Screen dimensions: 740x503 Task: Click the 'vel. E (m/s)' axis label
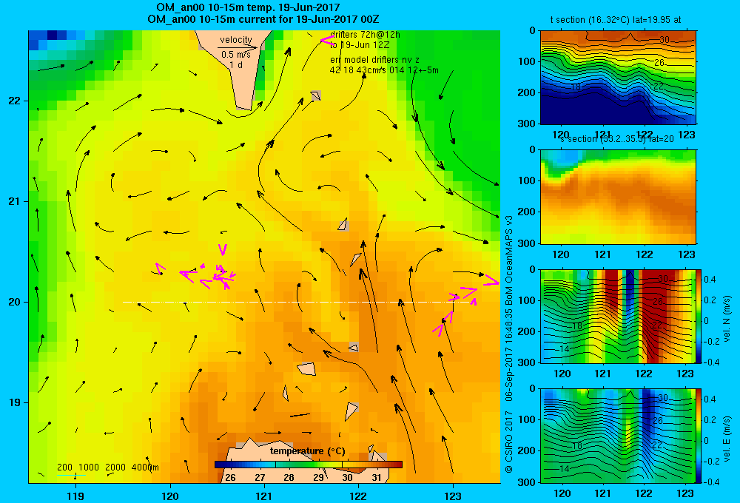[727, 439]
